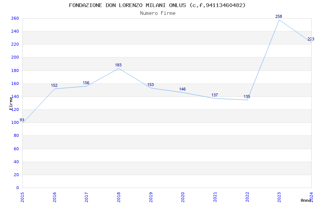
Task: Click the chart title FONDAZIONE DON LORENZO MILANI
Action: (x=157, y=5)
